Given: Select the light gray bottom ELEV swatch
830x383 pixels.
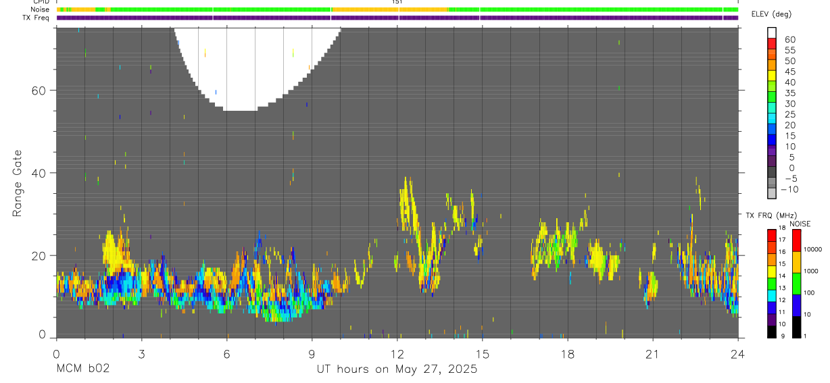Looking at the screenshot, I should coord(771,193).
